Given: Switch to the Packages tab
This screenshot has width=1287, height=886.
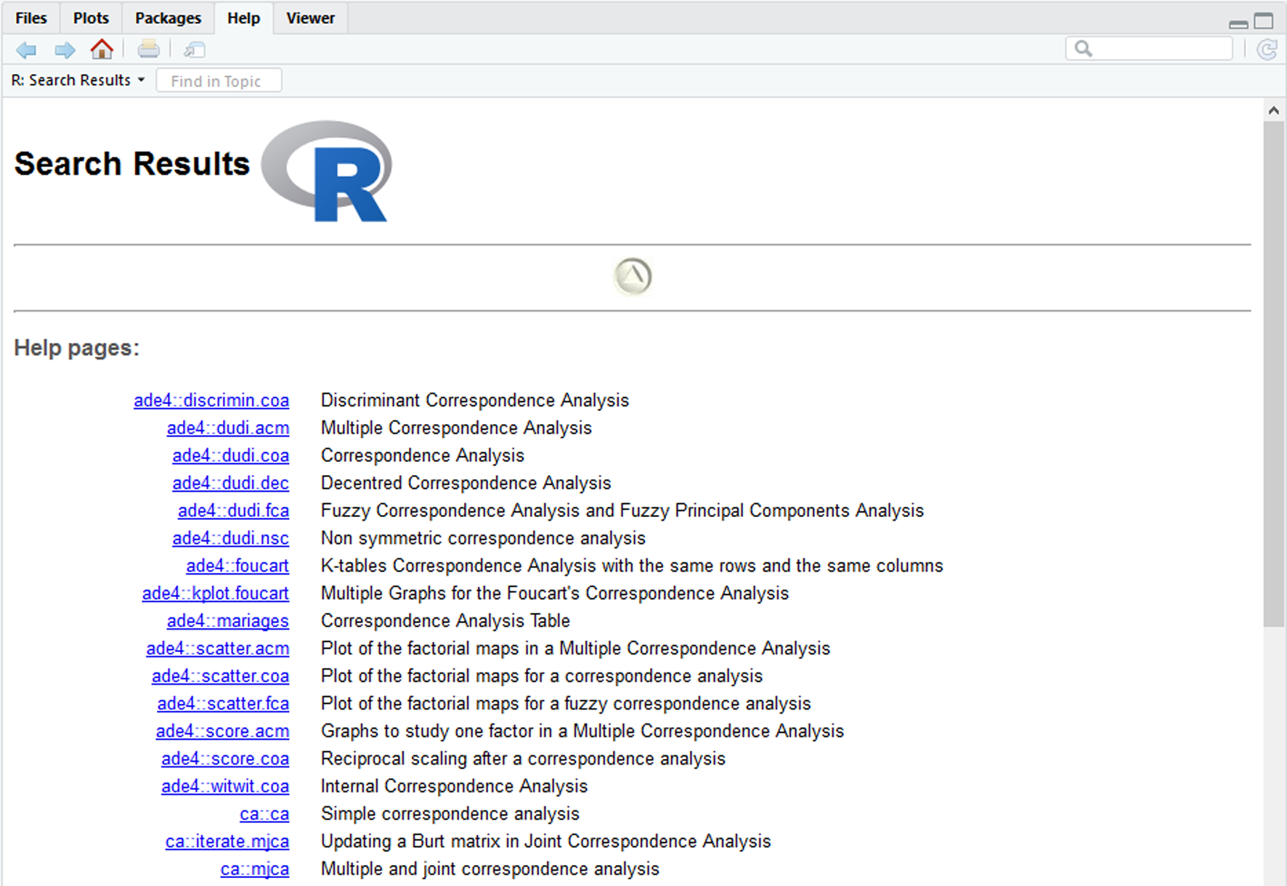Looking at the screenshot, I should [168, 18].
